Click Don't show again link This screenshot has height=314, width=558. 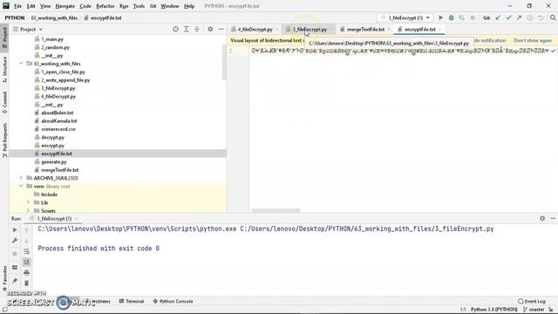pyautogui.click(x=533, y=41)
